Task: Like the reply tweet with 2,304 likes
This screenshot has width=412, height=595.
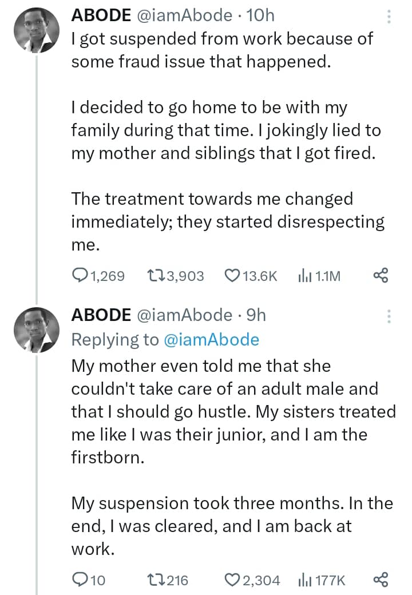Action: (x=232, y=580)
